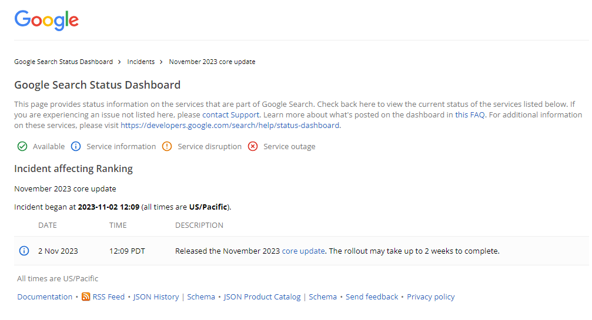Open the contact Support link
The image size is (592, 320).
point(230,115)
